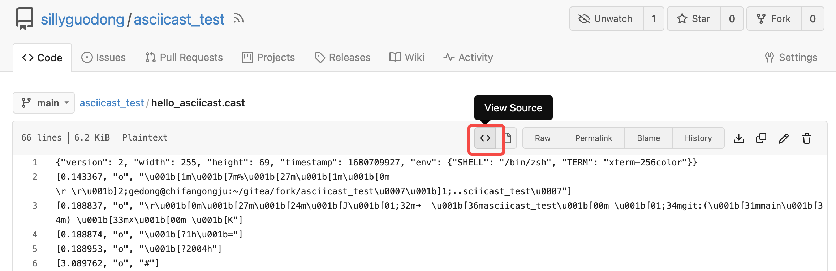Click the Permalink button

(594, 138)
